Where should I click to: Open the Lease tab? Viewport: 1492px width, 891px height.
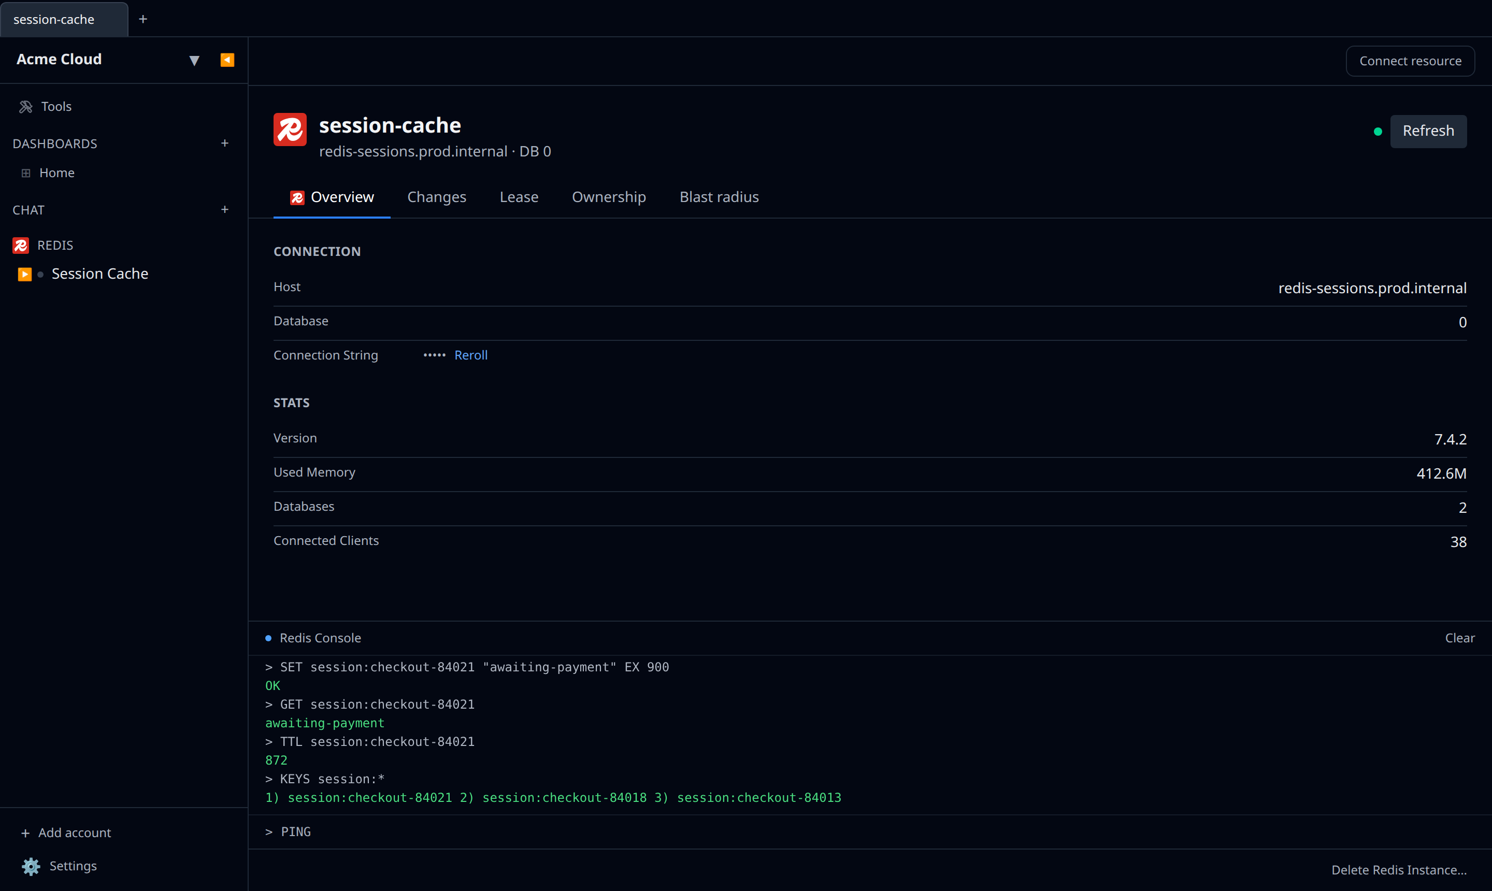(x=519, y=197)
